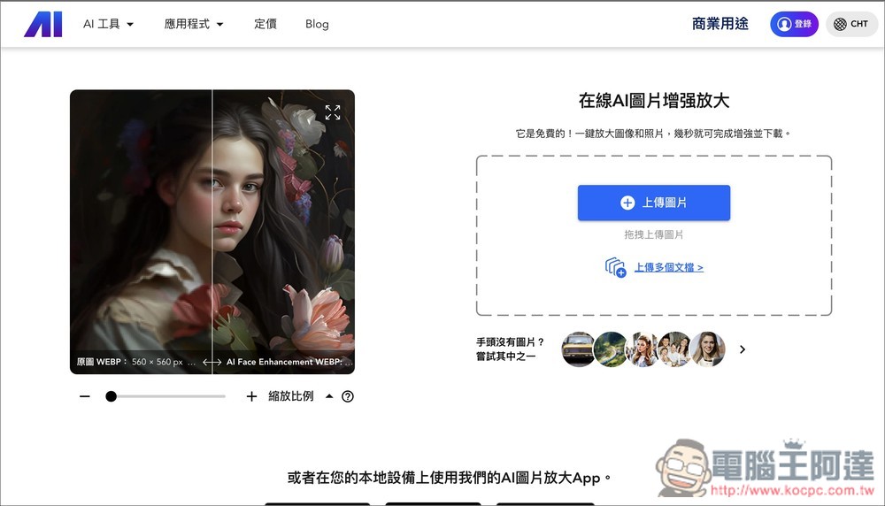Click the before/after comparison handle arrows

click(x=212, y=362)
